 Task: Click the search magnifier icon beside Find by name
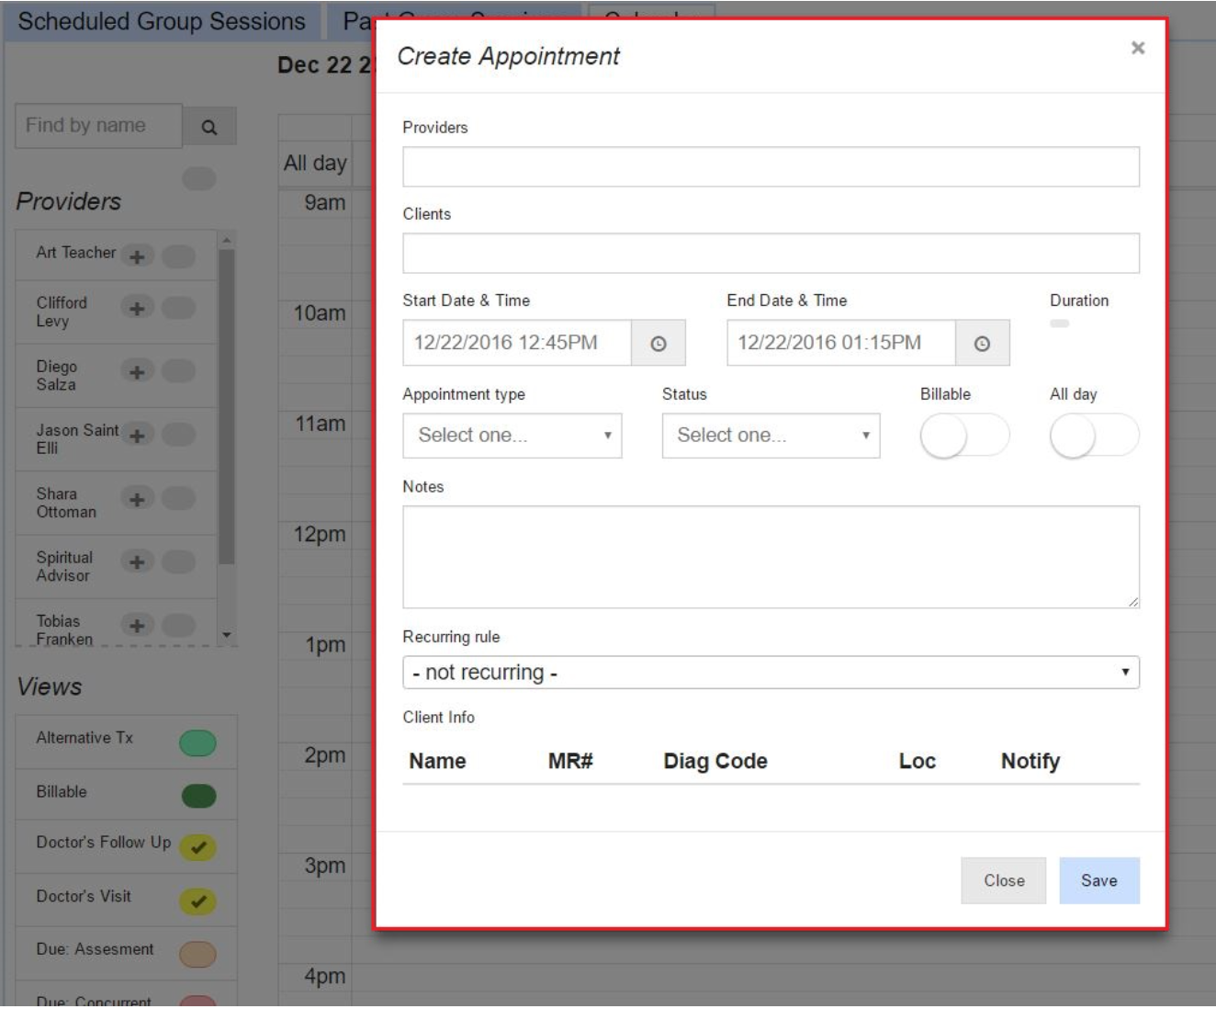tap(209, 127)
